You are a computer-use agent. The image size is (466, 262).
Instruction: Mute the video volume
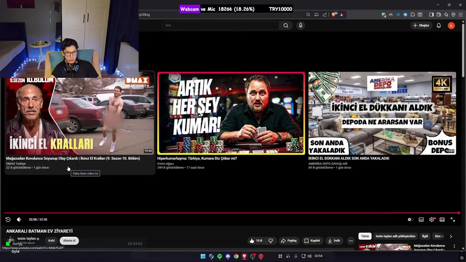[x=19, y=219]
